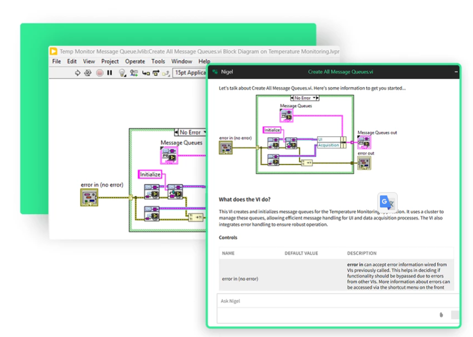This screenshot has width=473, height=337.
Task: Minimize the Nigel panel
Action: coord(455,72)
